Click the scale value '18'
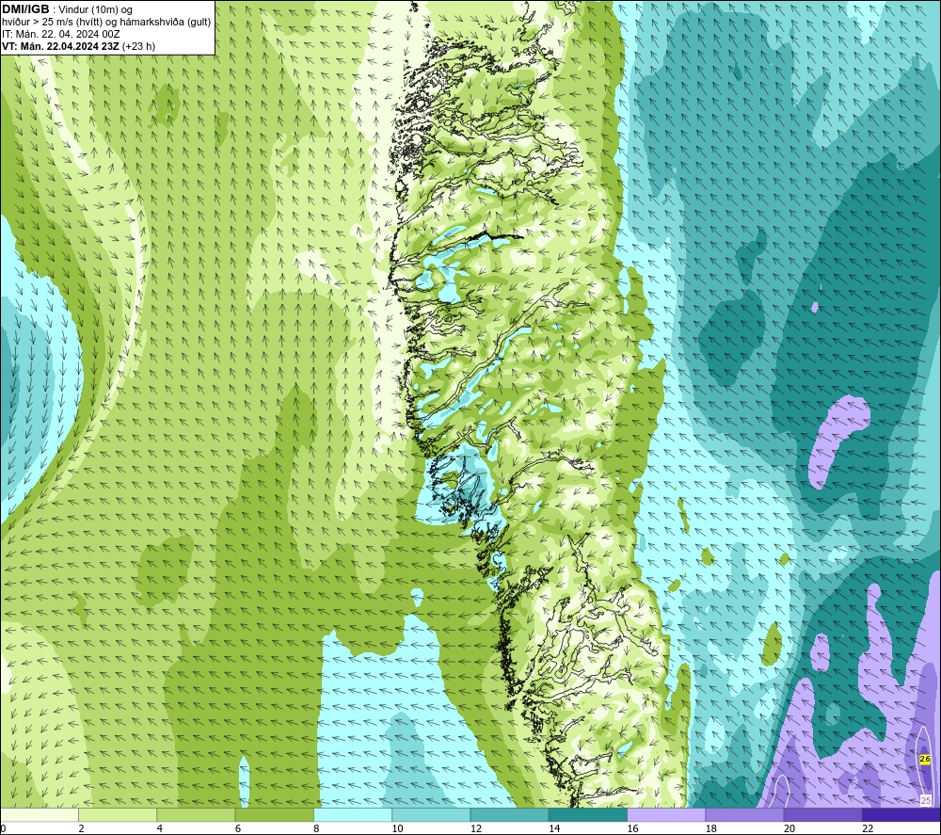 711,828
